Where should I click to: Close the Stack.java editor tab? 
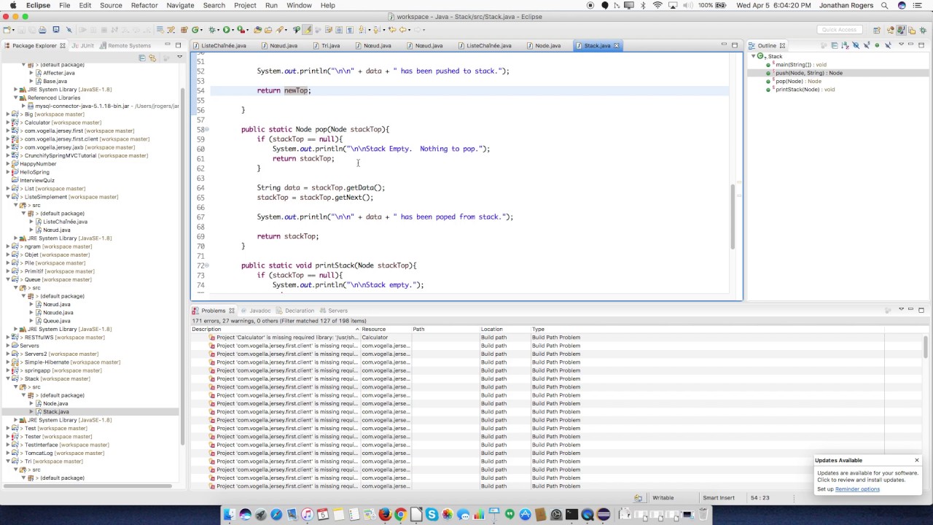[x=616, y=45]
